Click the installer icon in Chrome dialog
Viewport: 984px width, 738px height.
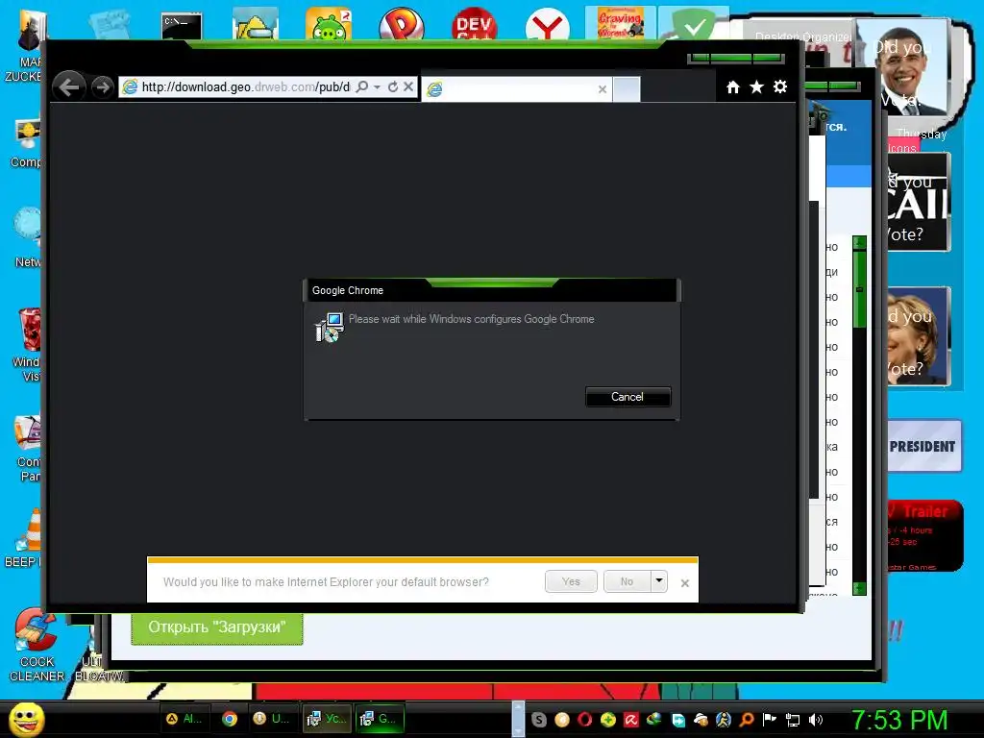coord(329,327)
